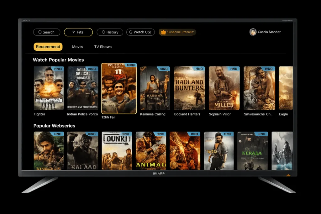Click the Indian Police Porco title

click(x=82, y=114)
